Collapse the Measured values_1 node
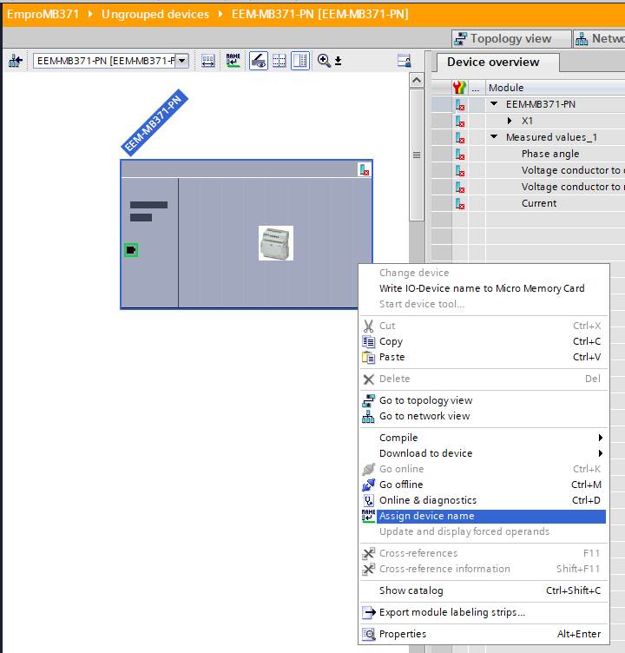The width and height of the screenshot is (625, 653). pos(494,136)
